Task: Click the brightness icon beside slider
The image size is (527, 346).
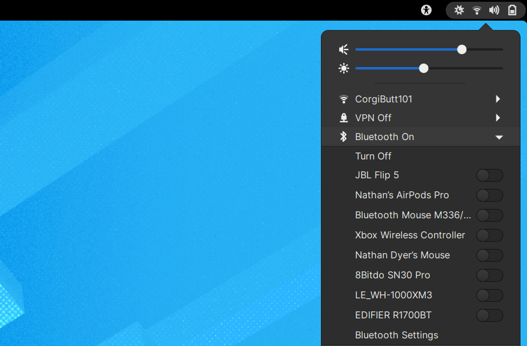Action: (x=343, y=68)
